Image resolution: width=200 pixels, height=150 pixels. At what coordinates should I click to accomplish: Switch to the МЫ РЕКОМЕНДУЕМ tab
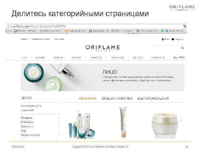coord(153,98)
